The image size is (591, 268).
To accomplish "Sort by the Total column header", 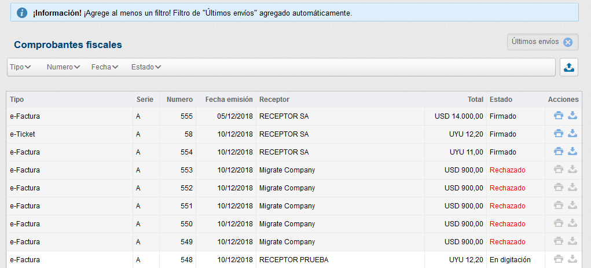I will pyautogui.click(x=476, y=100).
